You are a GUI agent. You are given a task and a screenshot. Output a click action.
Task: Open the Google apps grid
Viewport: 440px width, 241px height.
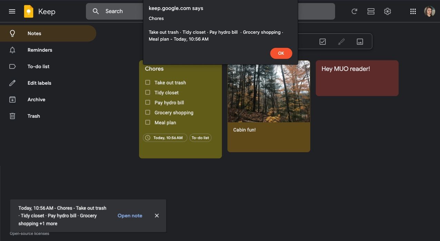pos(413,11)
